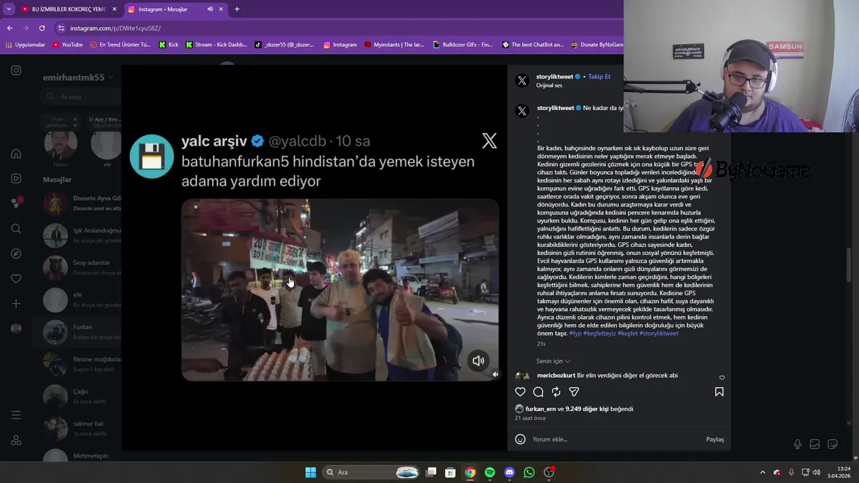Open Messages icon with notification badge
859x483 pixels.
point(16,203)
